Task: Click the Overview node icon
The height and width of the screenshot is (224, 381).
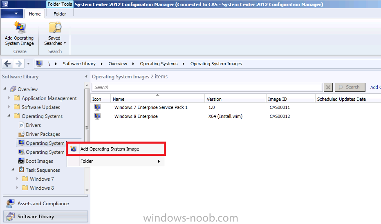Action: [13, 89]
